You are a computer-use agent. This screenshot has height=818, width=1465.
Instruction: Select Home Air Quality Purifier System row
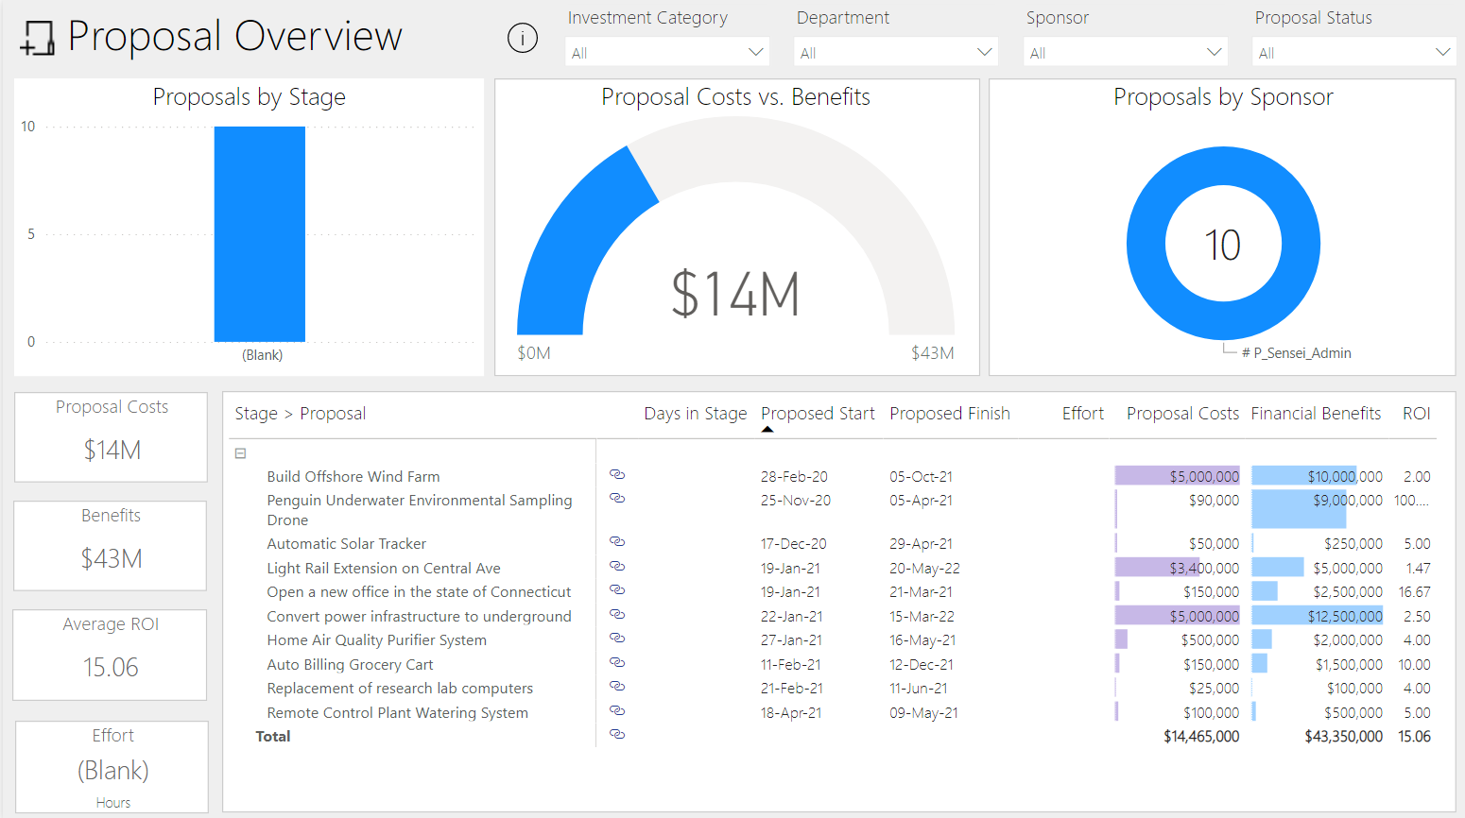(377, 640)
